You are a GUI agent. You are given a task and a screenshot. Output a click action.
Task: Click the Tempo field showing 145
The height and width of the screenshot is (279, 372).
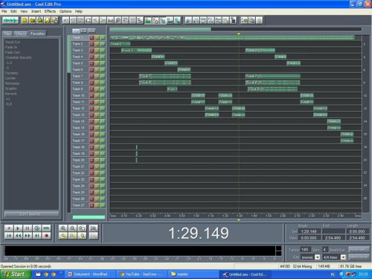[x=306, y=249]
